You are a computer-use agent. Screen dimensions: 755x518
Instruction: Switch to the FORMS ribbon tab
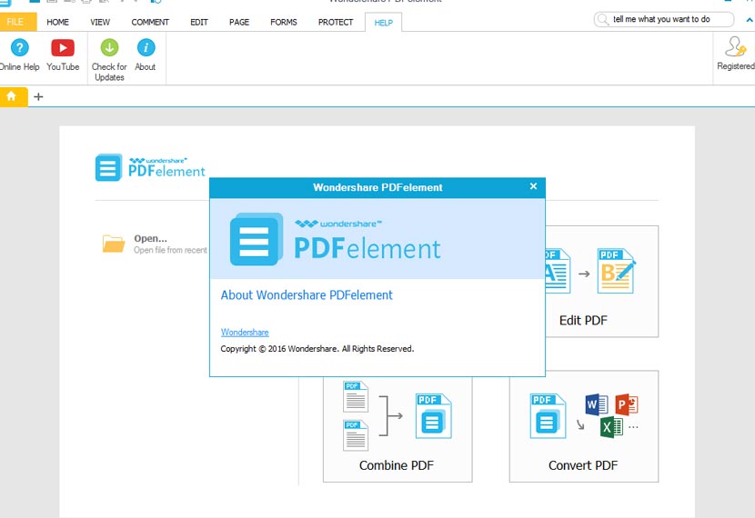coord(284,22)
